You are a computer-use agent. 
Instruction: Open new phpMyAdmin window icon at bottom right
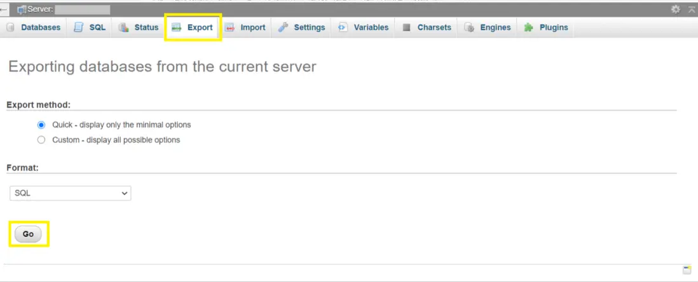[x=687, y=270]
